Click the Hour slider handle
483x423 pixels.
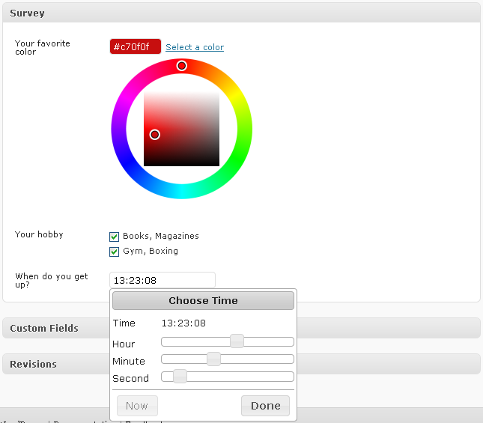coord(237,341)
